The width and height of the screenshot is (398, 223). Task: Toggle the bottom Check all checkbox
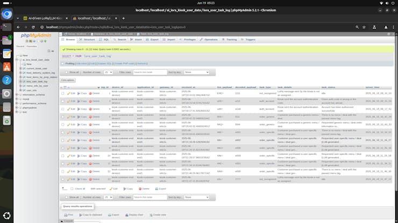tap(72, 189)
